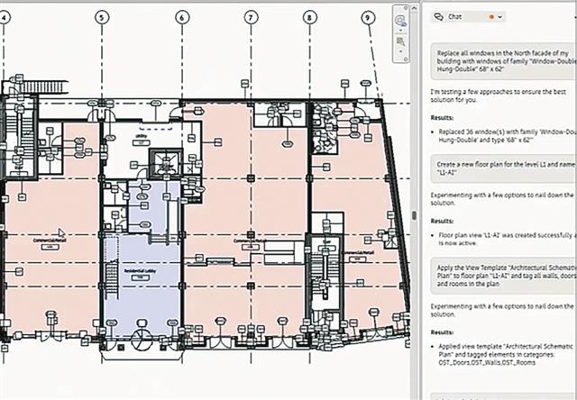Click the 'Replace all windows' chat message
Screen dimensions: 577x400
coord(500,63)
